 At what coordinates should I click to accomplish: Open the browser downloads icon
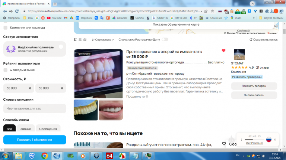point(271,11)
